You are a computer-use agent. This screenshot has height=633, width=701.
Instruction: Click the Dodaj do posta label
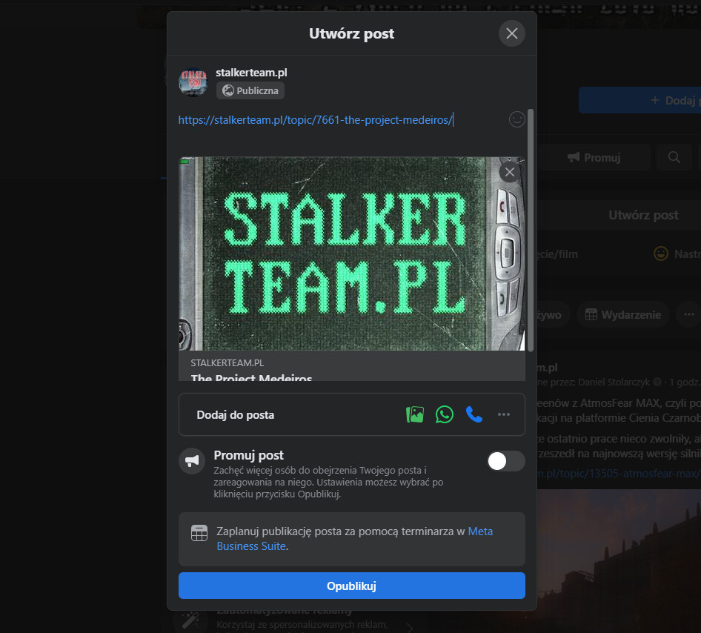pos(235,415)
